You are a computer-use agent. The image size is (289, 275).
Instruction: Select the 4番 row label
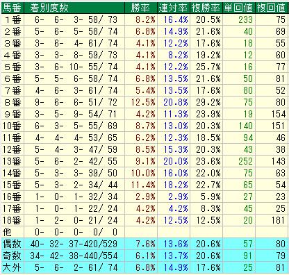coord(13,56)
